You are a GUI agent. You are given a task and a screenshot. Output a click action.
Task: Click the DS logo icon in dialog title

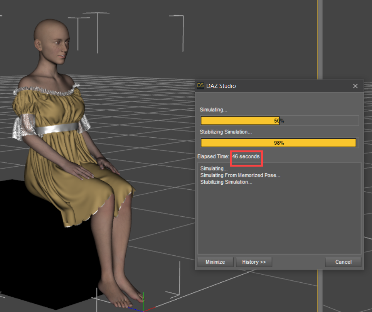tap(200, 86)
